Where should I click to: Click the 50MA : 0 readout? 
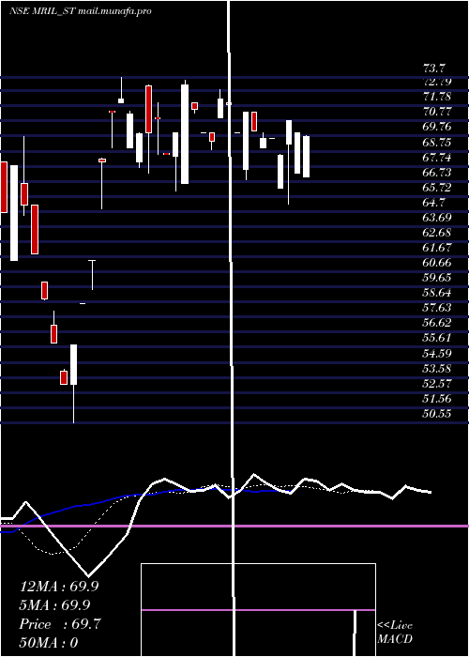[49, 643]
